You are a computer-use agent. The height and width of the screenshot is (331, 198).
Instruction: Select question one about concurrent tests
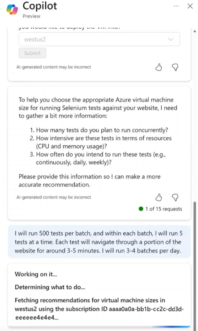pos(99,130)
